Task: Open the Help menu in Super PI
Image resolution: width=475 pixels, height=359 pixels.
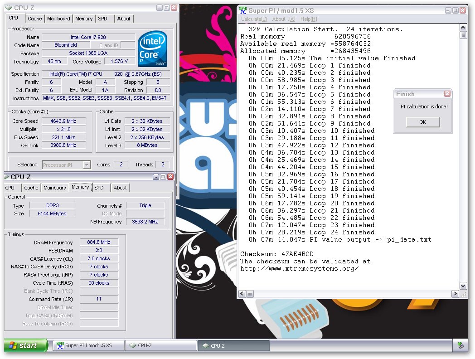Action: click(309, 19)
